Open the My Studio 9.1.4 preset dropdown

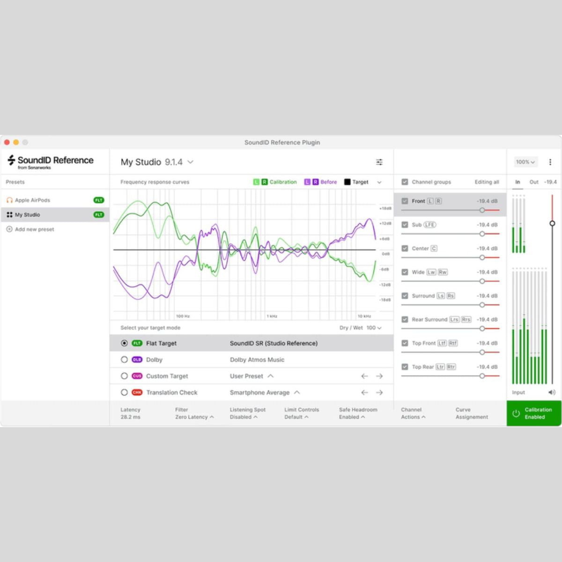(x=157, y=162)
